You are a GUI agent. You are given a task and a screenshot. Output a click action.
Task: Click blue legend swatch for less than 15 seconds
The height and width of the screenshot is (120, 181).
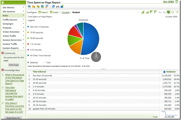[28, 27]
